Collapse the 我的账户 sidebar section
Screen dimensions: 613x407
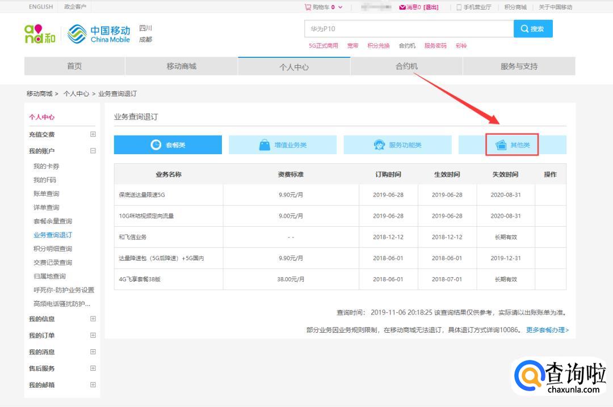click(x=93, y=151)
